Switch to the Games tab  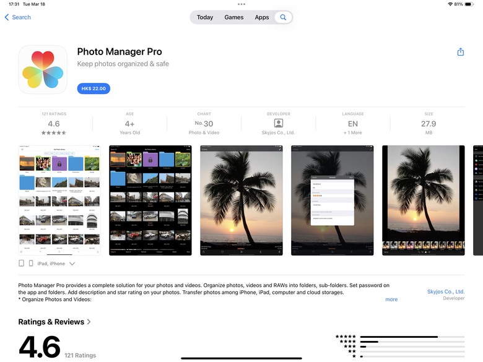[x=234, y=17]
